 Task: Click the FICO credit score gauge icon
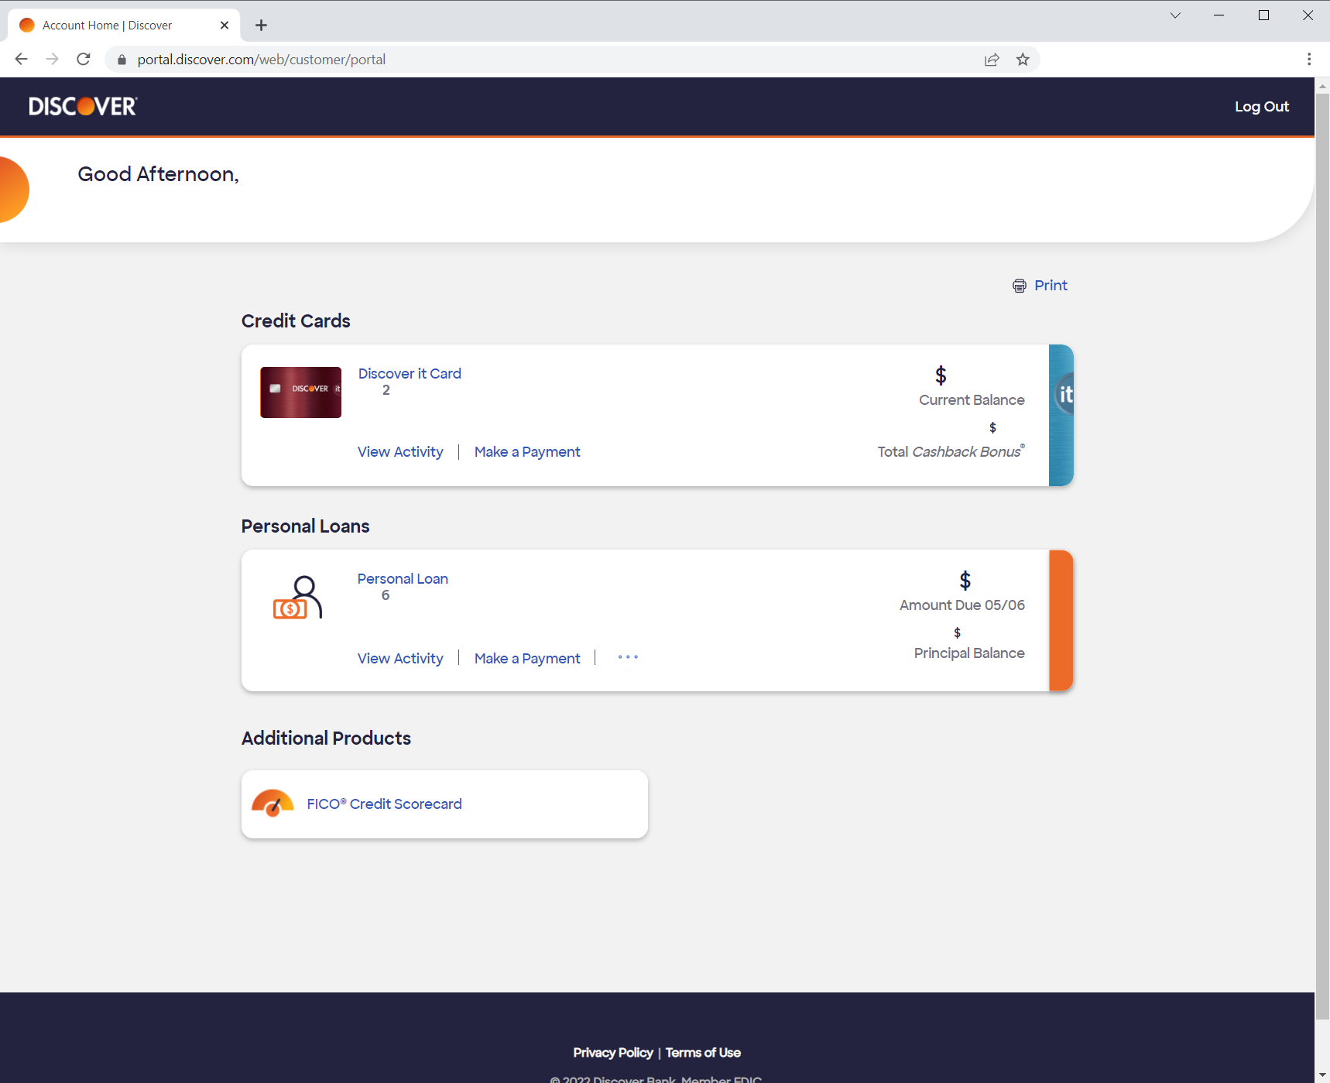[x=273, y=804]
